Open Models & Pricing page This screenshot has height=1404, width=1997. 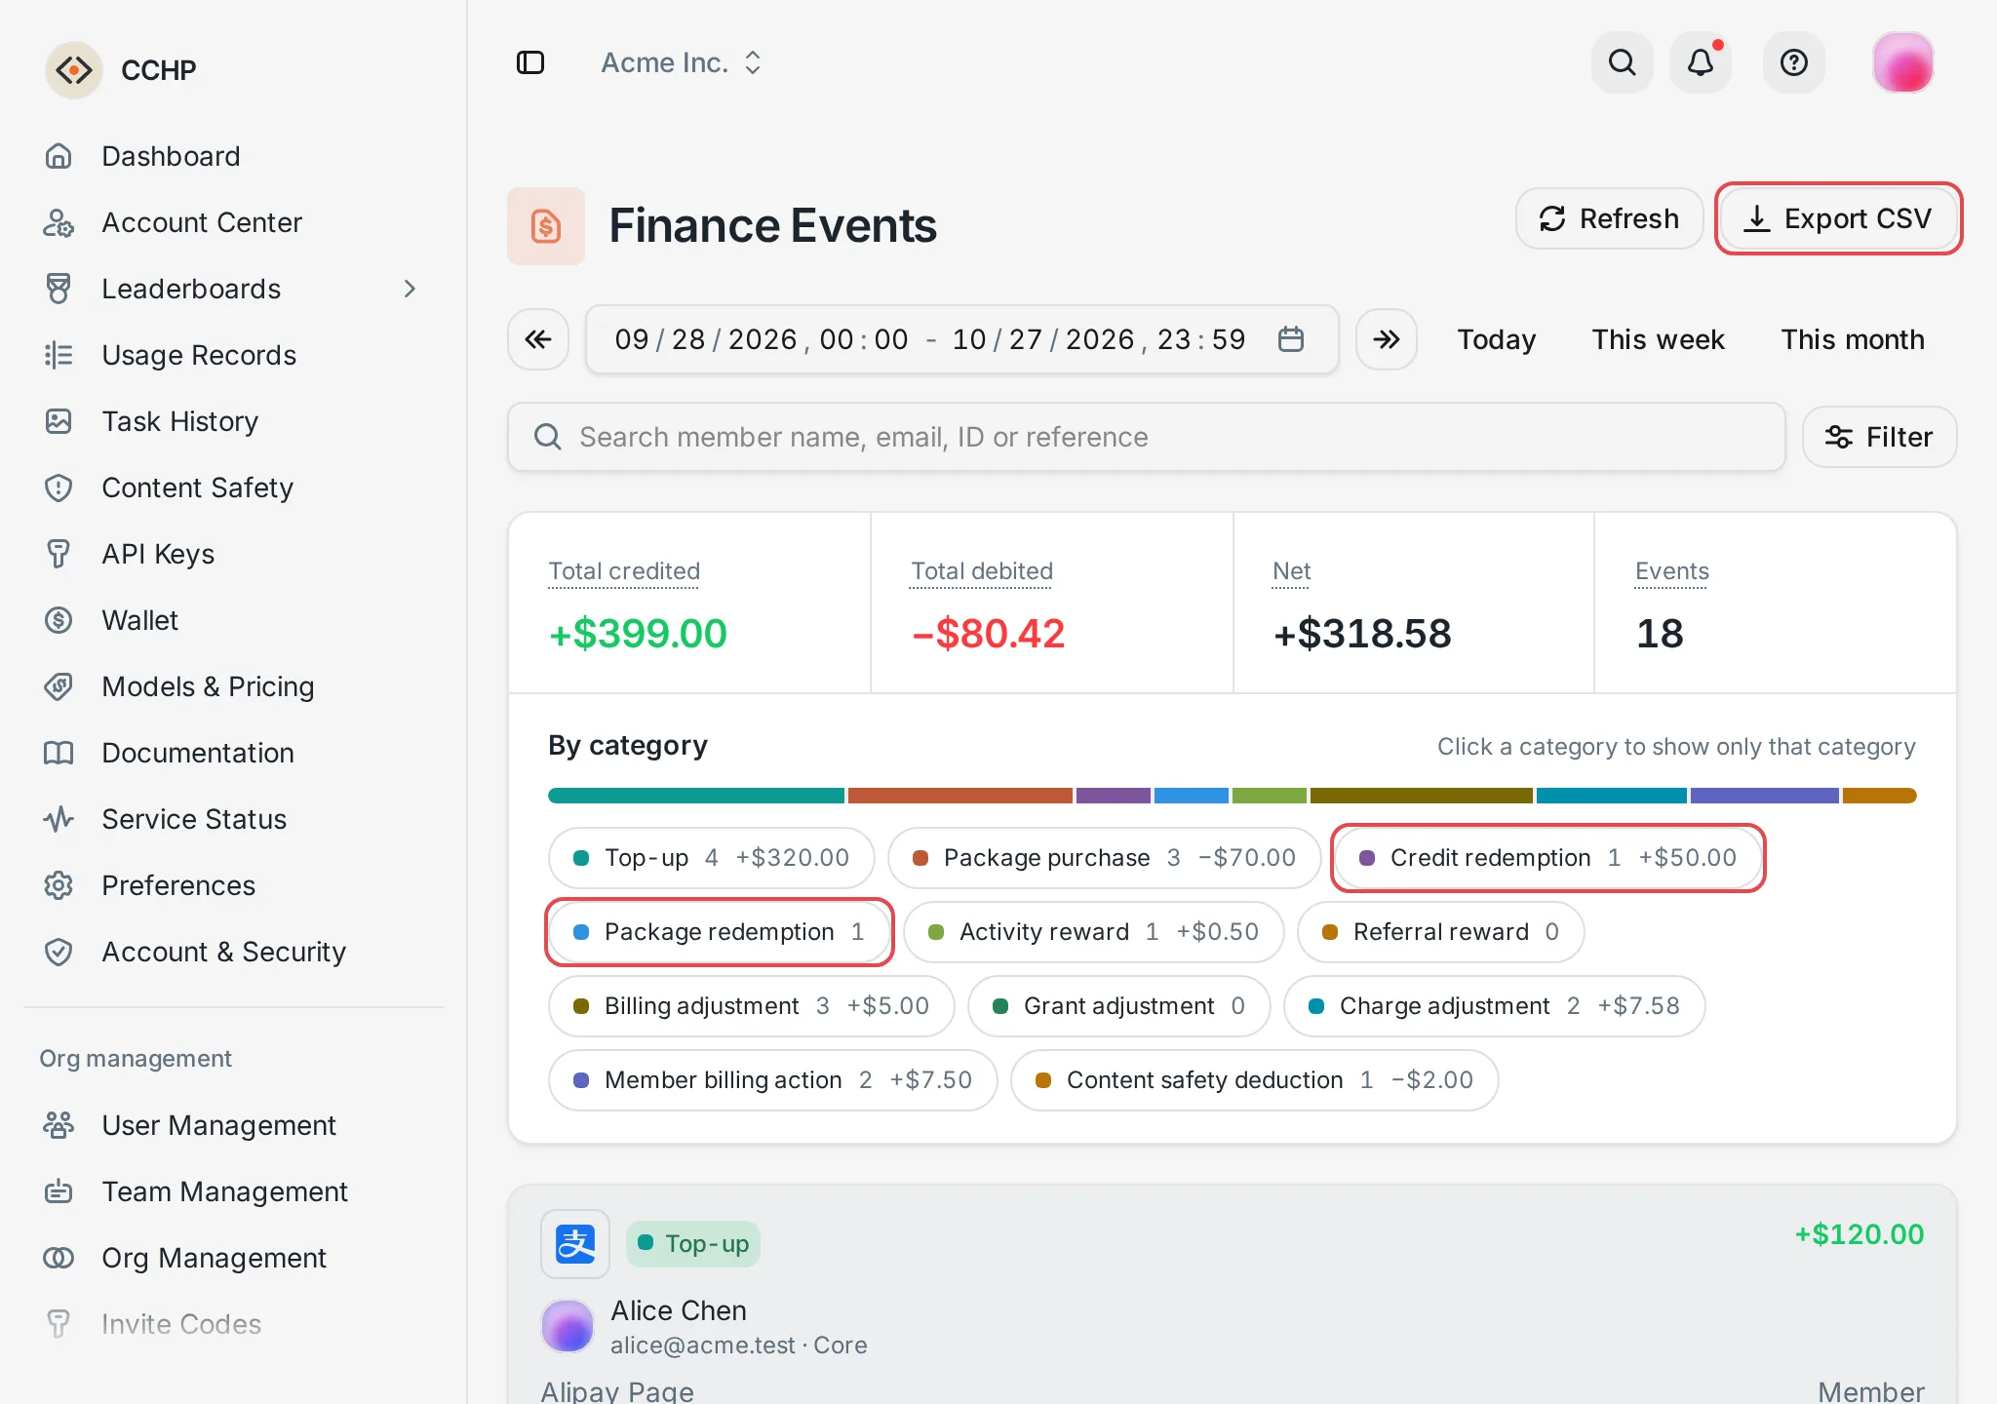[x=234, y=686]
